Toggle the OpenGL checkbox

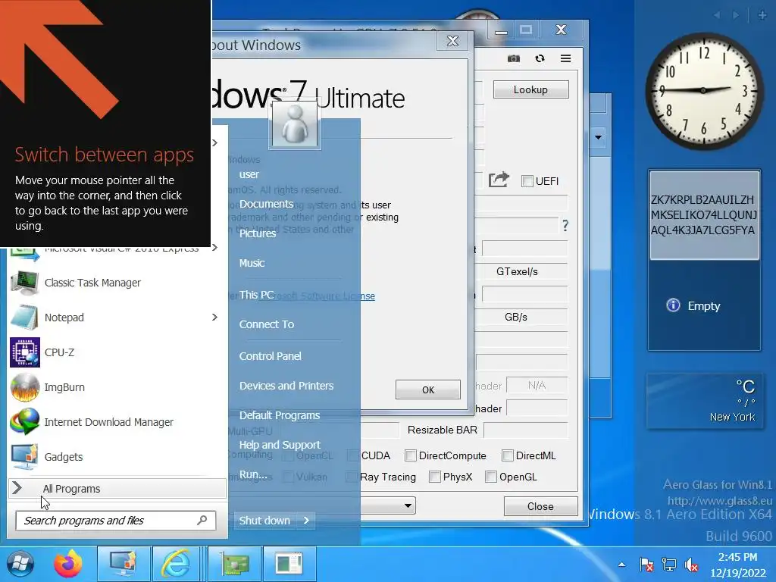pyautogui.click(x=491, y=477)
